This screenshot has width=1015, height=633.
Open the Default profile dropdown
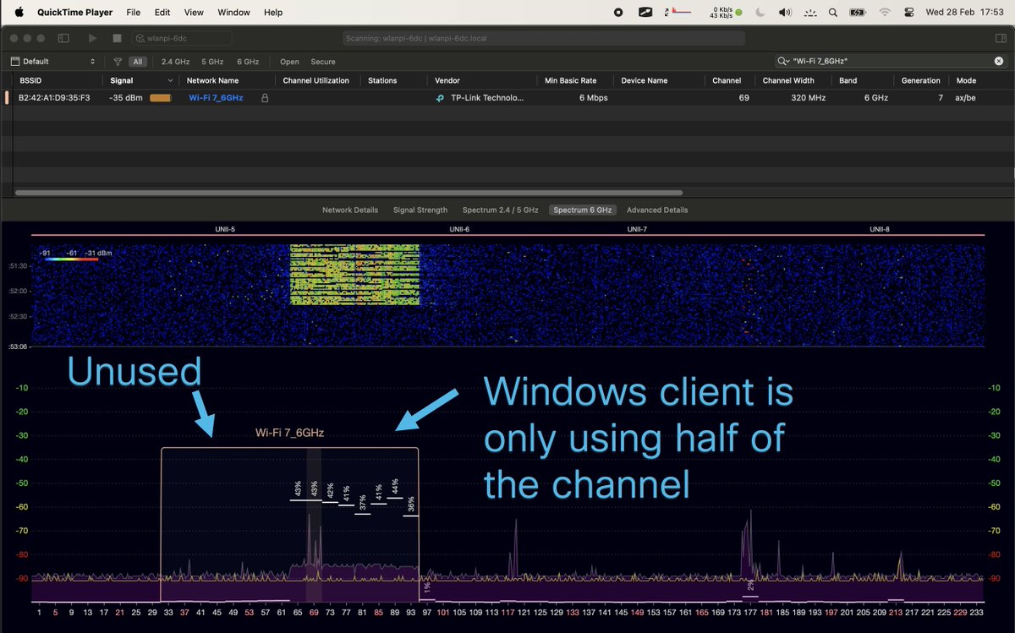(53, 62)
